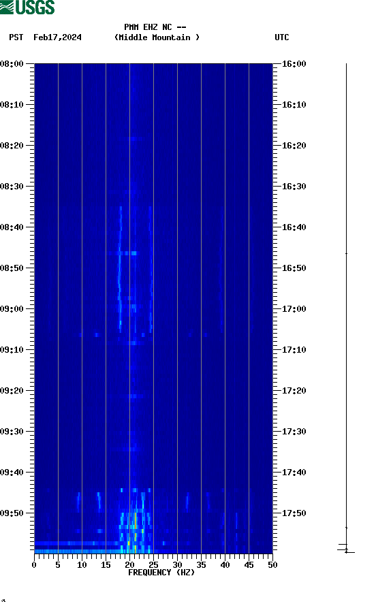Click the 16:00 UTC time label

coord(294,63)
